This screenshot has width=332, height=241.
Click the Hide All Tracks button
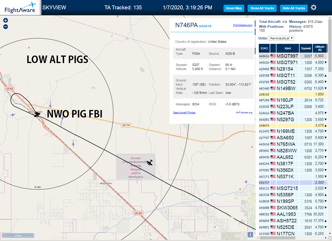pos(294,8)
